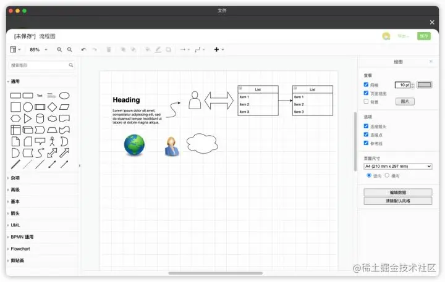Open the view layout dropdown in toolbar
This screenshot has height=282, width=445.
(15, 49)
